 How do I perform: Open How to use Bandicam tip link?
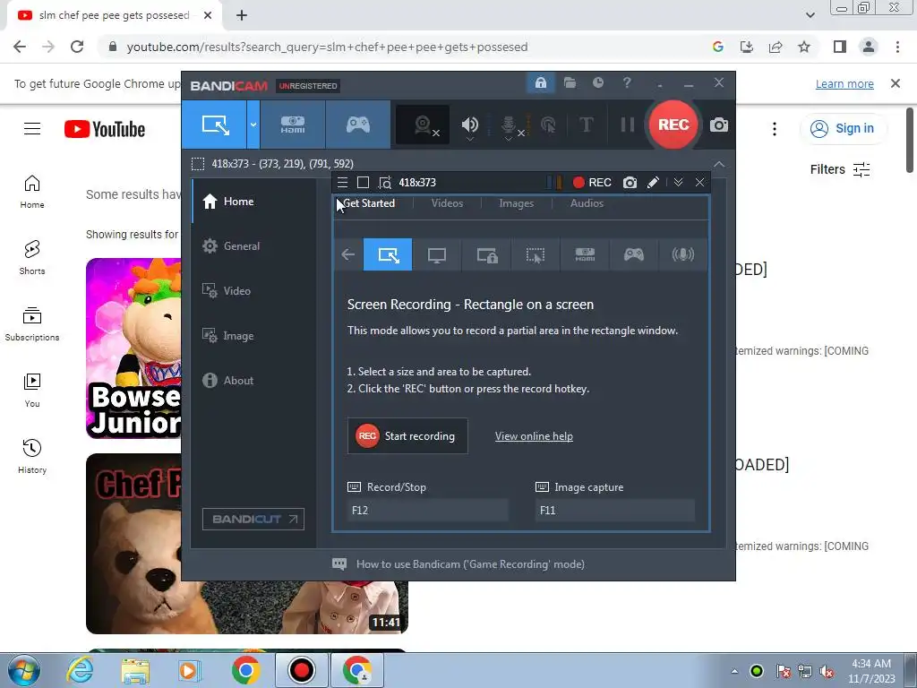point(470,564)
